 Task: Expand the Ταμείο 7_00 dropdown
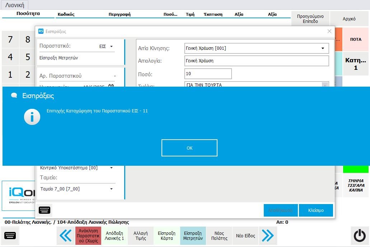pos(111,189)
